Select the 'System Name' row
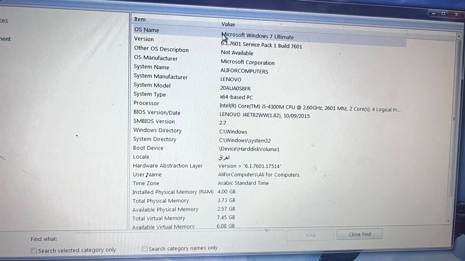 [151, 67]
